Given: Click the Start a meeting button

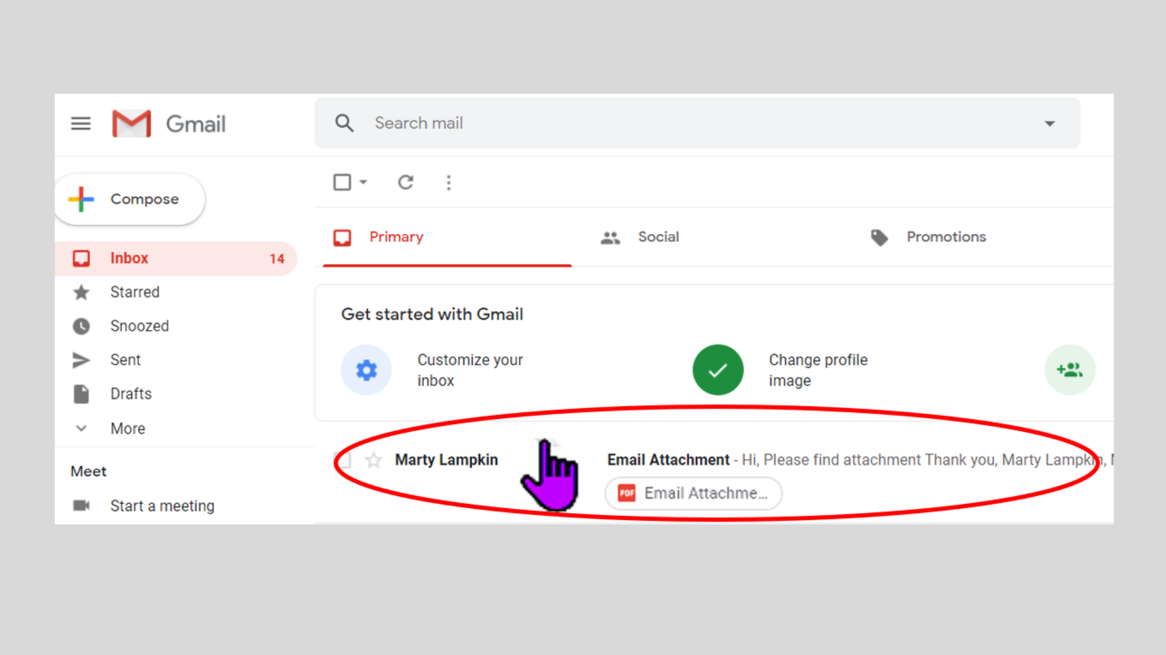Looking at the screenshot, I should 162,505.
